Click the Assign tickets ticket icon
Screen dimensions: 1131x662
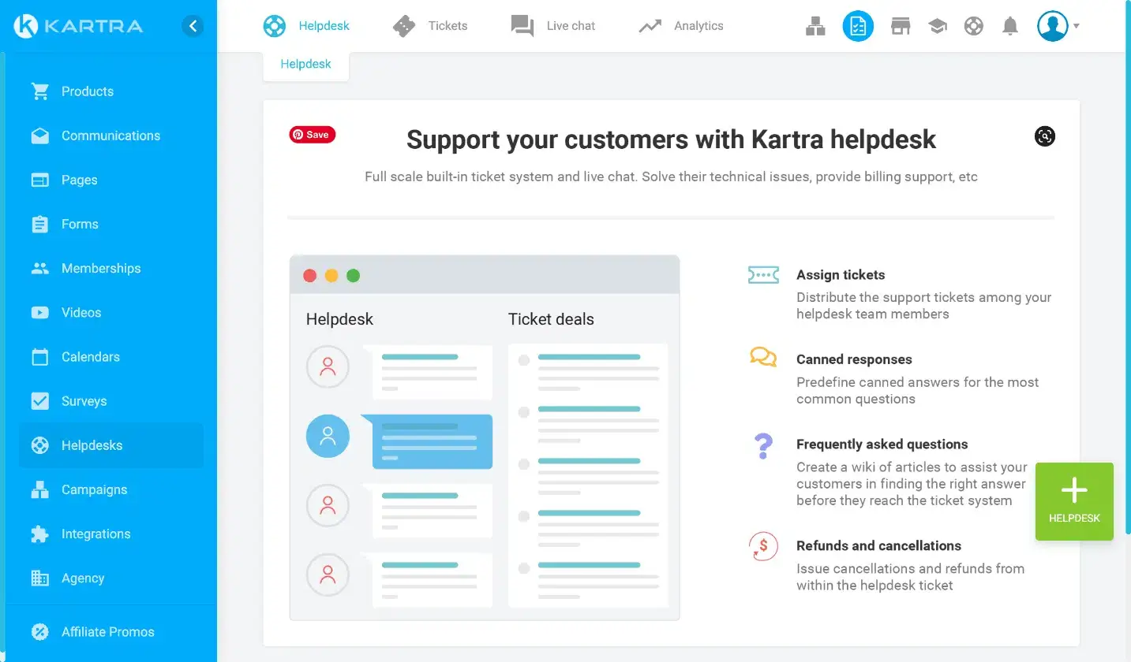tap(763, 275)
